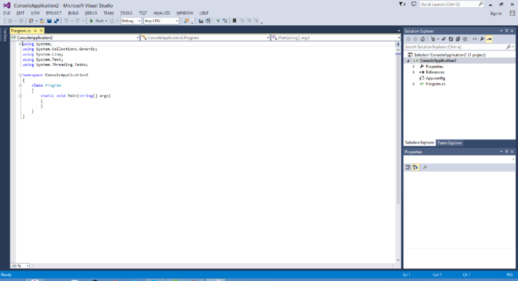
Task: Click the Redo arrow icon
Action: (77, 21)
